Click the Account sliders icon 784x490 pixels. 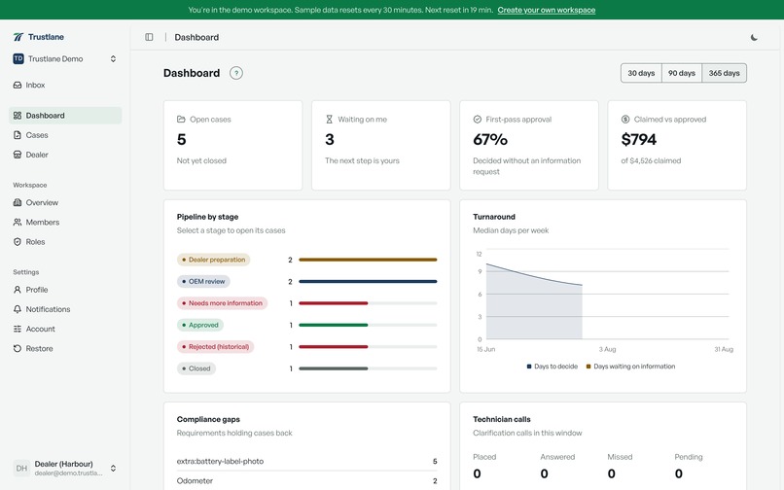pos(18,329)
